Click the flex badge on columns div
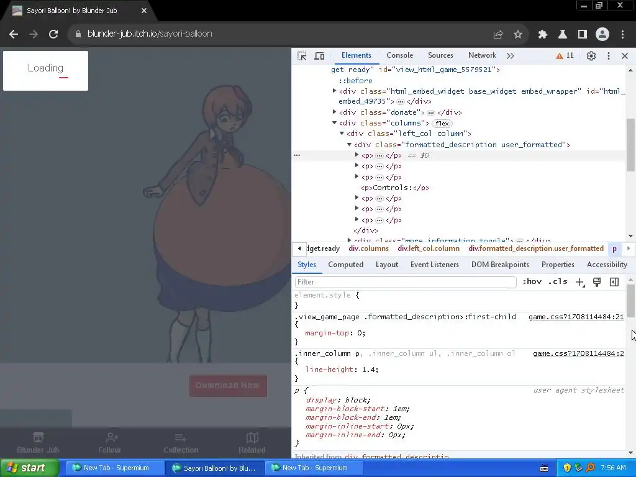Viewport: 636px width, 477px height. [x=442, y=124]
